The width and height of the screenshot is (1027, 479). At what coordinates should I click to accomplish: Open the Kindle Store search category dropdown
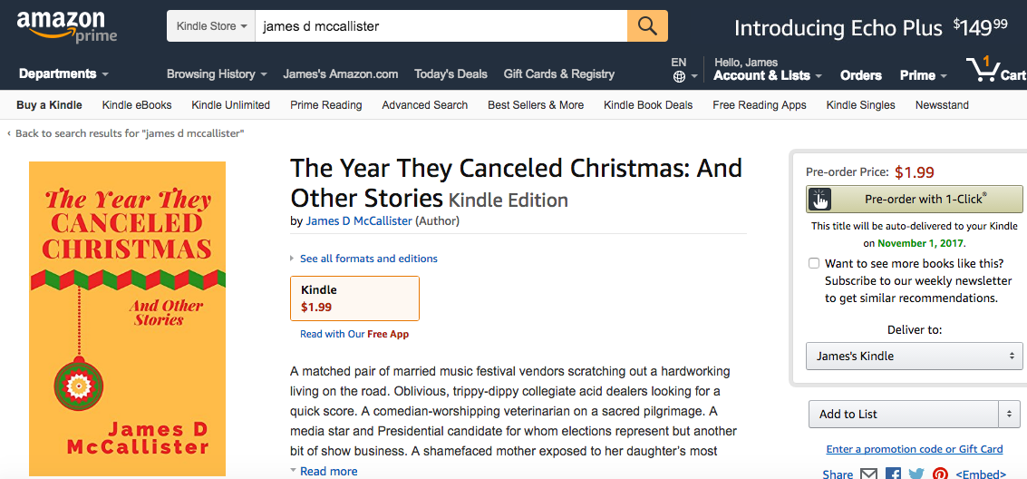211,27
